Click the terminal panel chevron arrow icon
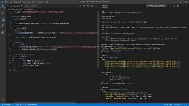This screenshot has width=189, height=106. pyautogui.click(x=182, y=6)
